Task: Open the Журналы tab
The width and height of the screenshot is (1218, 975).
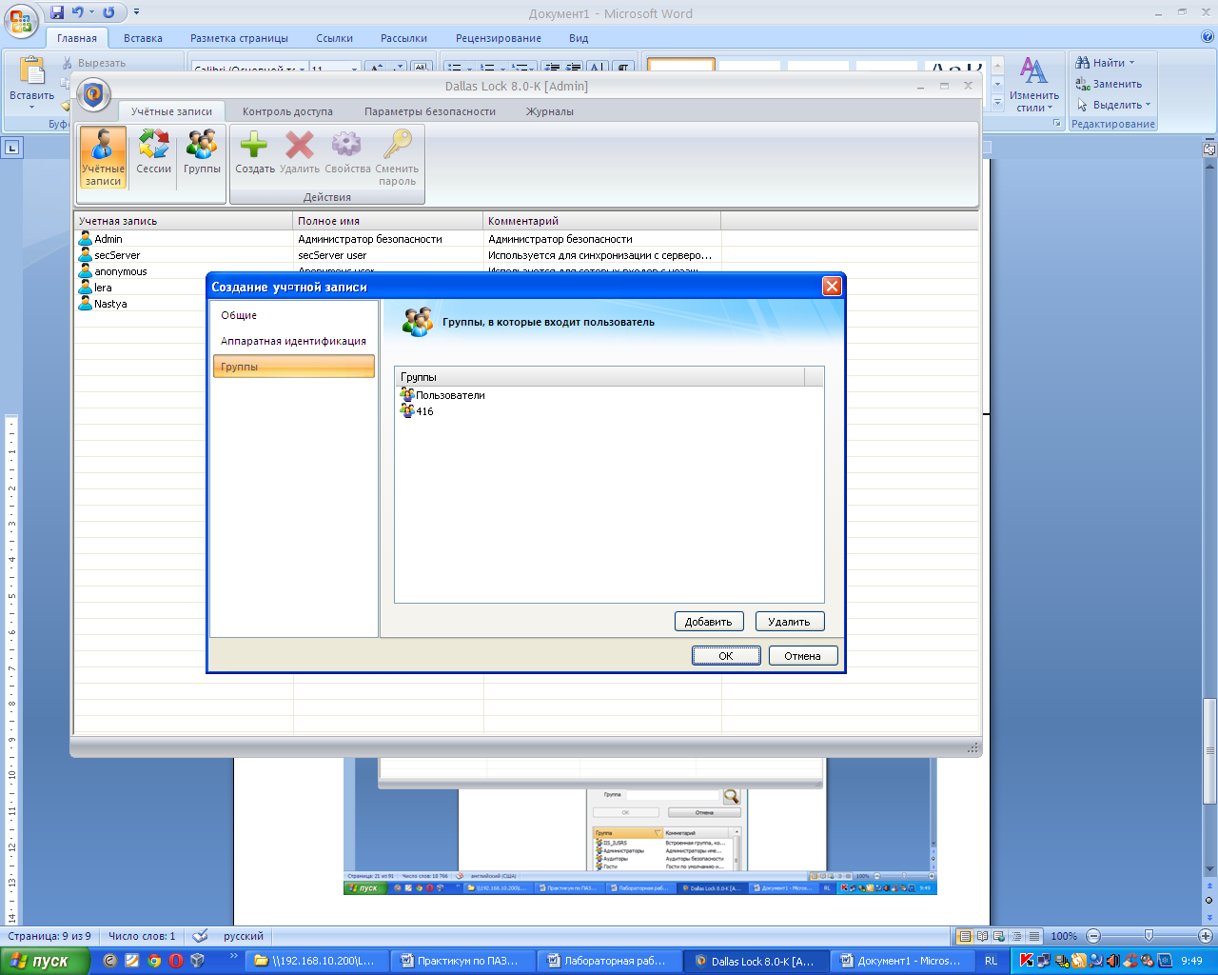Action: tap(550, 111)
